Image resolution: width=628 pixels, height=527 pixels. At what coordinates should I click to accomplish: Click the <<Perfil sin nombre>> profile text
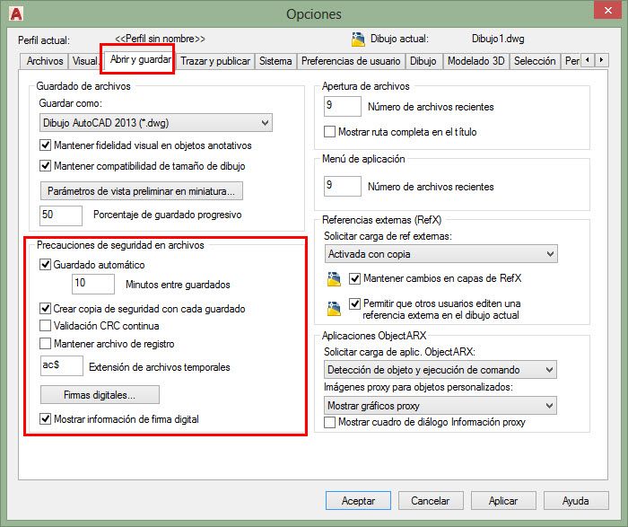(161, 39)
